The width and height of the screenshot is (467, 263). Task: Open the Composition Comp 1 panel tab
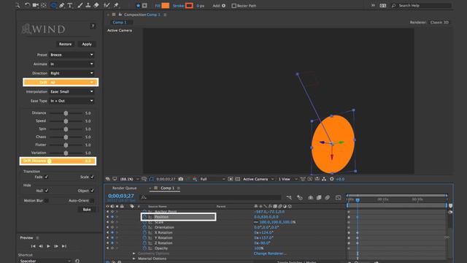tap(142, 15)
